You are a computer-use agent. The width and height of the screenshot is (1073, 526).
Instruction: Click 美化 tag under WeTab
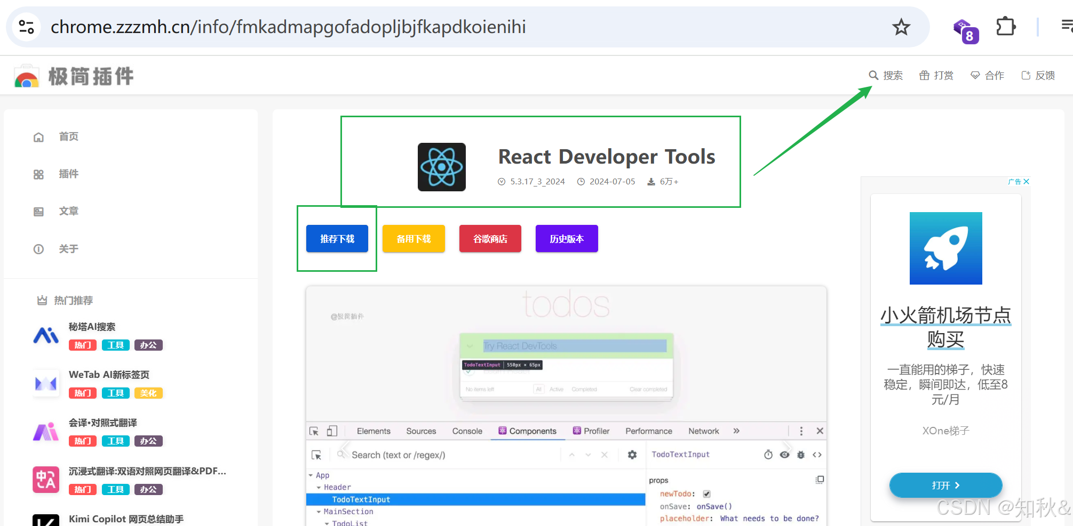tap(148, 393)
